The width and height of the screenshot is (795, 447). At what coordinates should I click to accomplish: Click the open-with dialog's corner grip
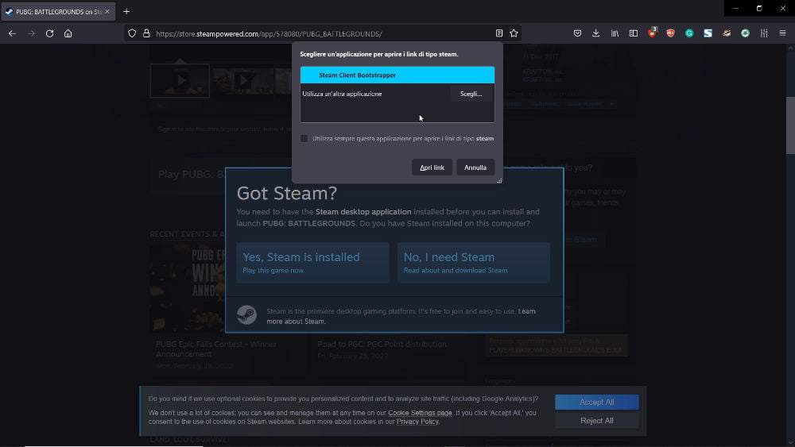499,180
